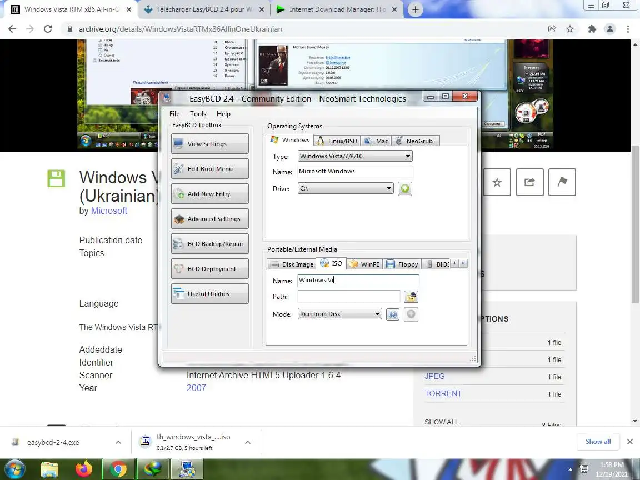Click browse icon next to Path field

click(x=411, y=297)
